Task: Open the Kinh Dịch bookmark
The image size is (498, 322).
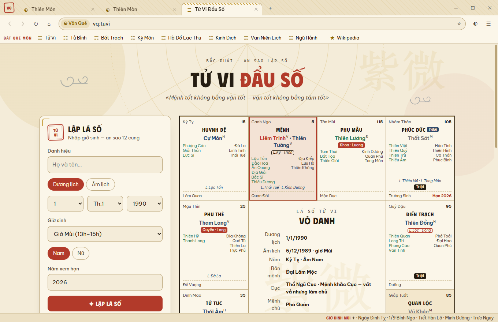Action: pos(223,38)
